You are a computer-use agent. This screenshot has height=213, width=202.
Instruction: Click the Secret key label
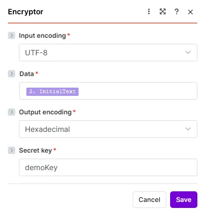(35, 150)
